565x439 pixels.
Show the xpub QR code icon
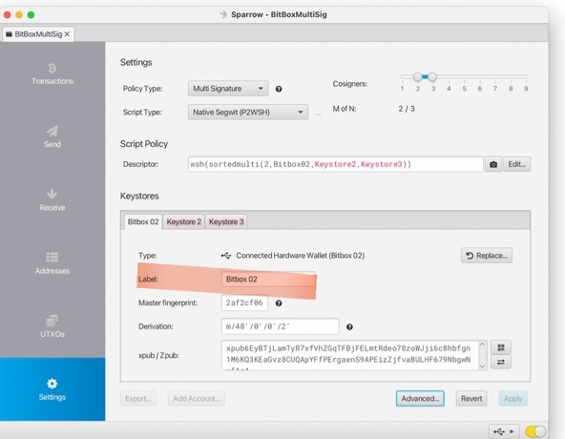pos(501,347)
